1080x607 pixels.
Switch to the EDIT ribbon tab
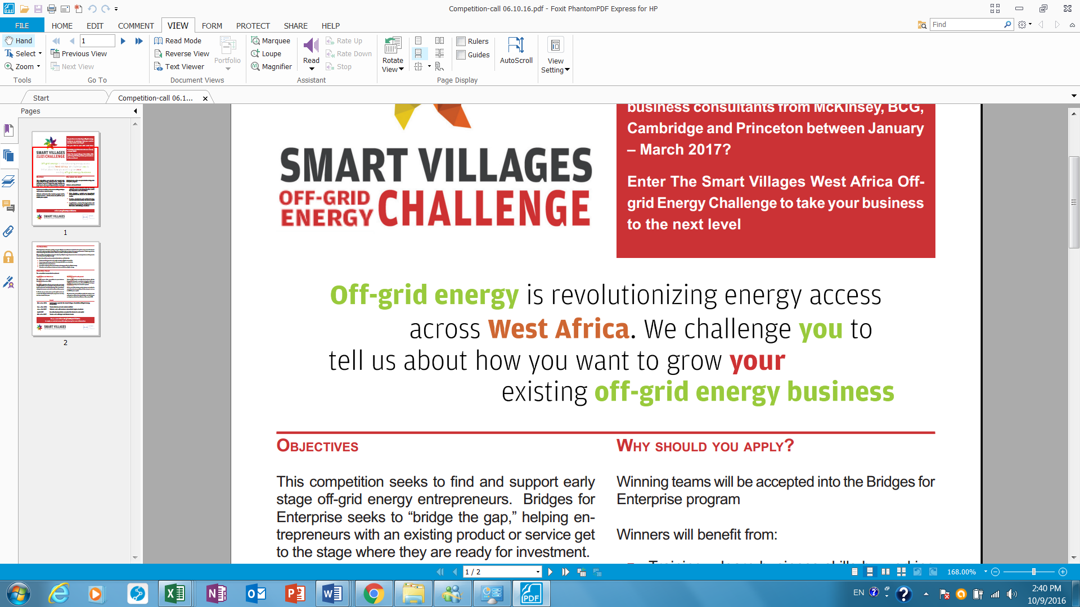(95, 25)
